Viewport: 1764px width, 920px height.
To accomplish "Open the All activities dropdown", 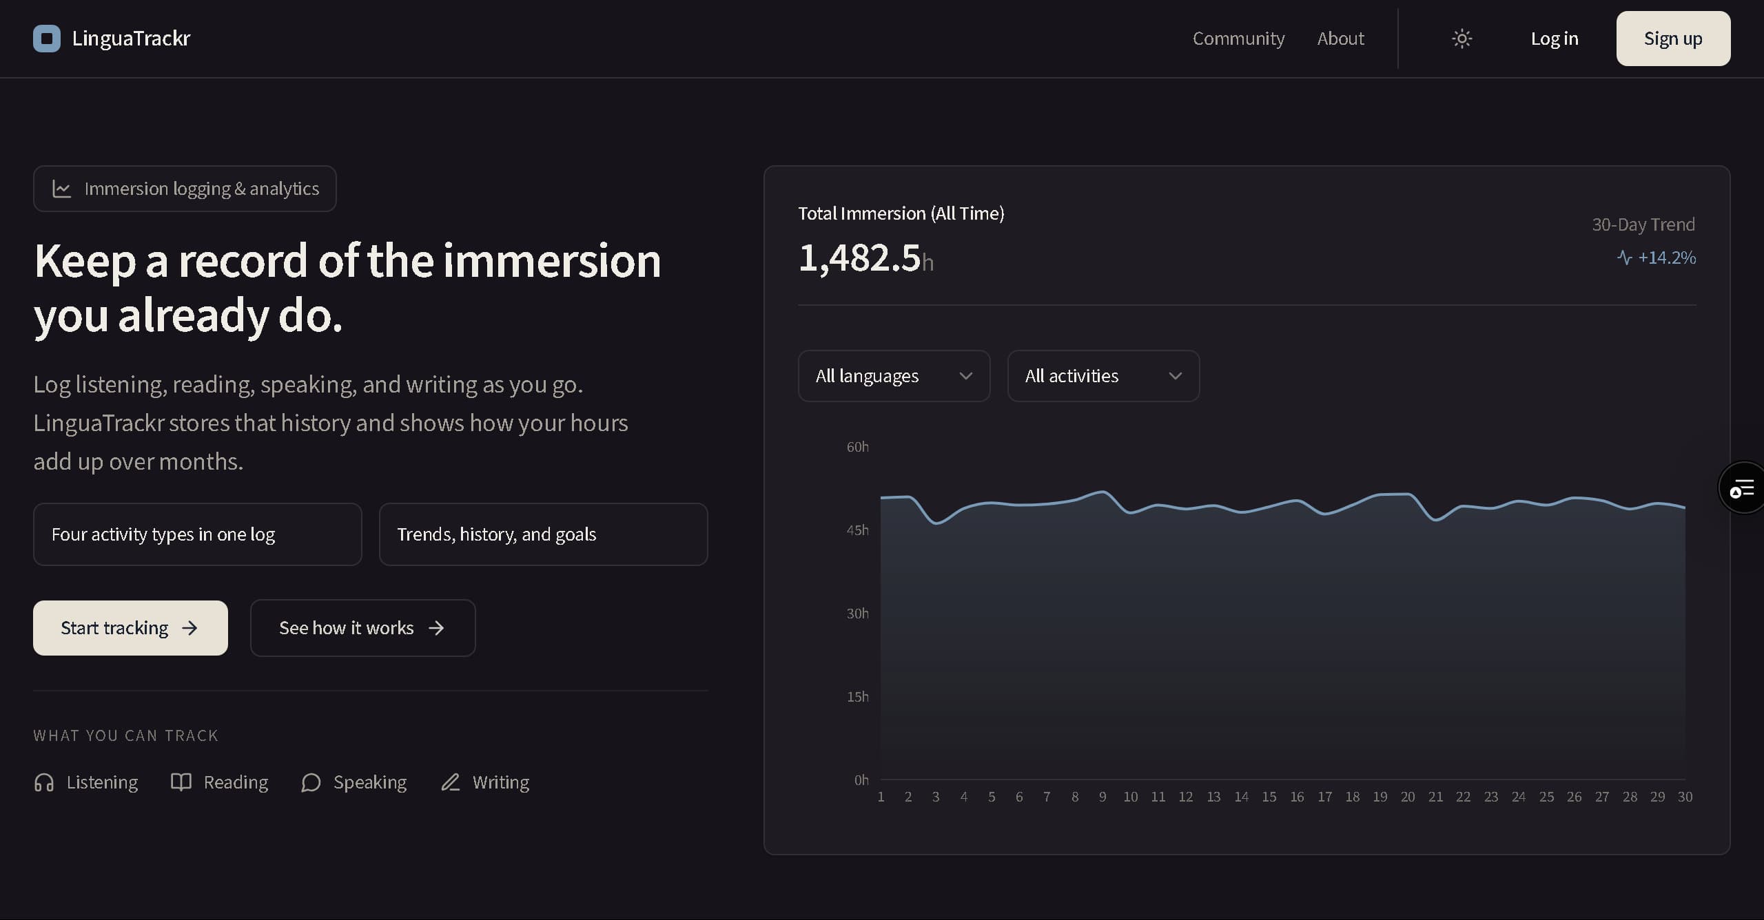I will point(1103,376).
